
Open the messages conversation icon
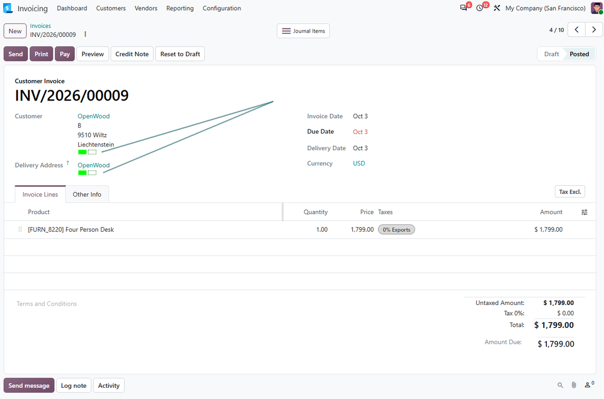(x=463, y=8)
